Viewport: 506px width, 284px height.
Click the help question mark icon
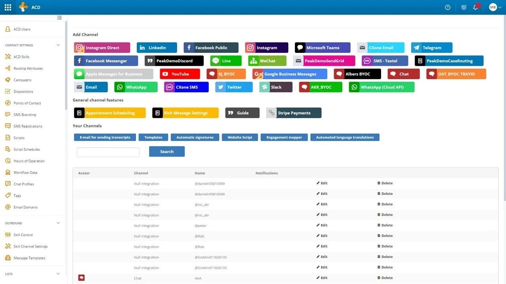tap(447, 7)
